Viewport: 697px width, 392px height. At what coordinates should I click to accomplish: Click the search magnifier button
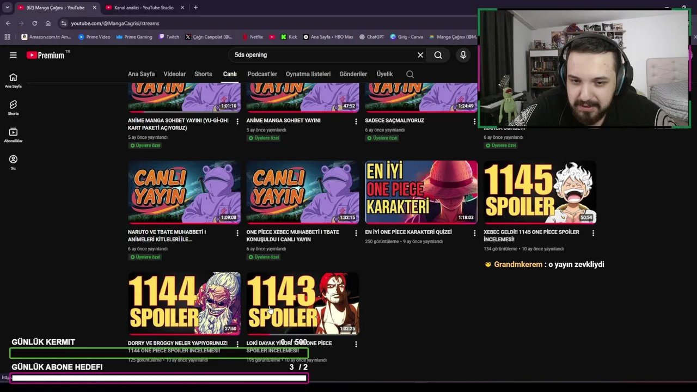coord(438,55)
